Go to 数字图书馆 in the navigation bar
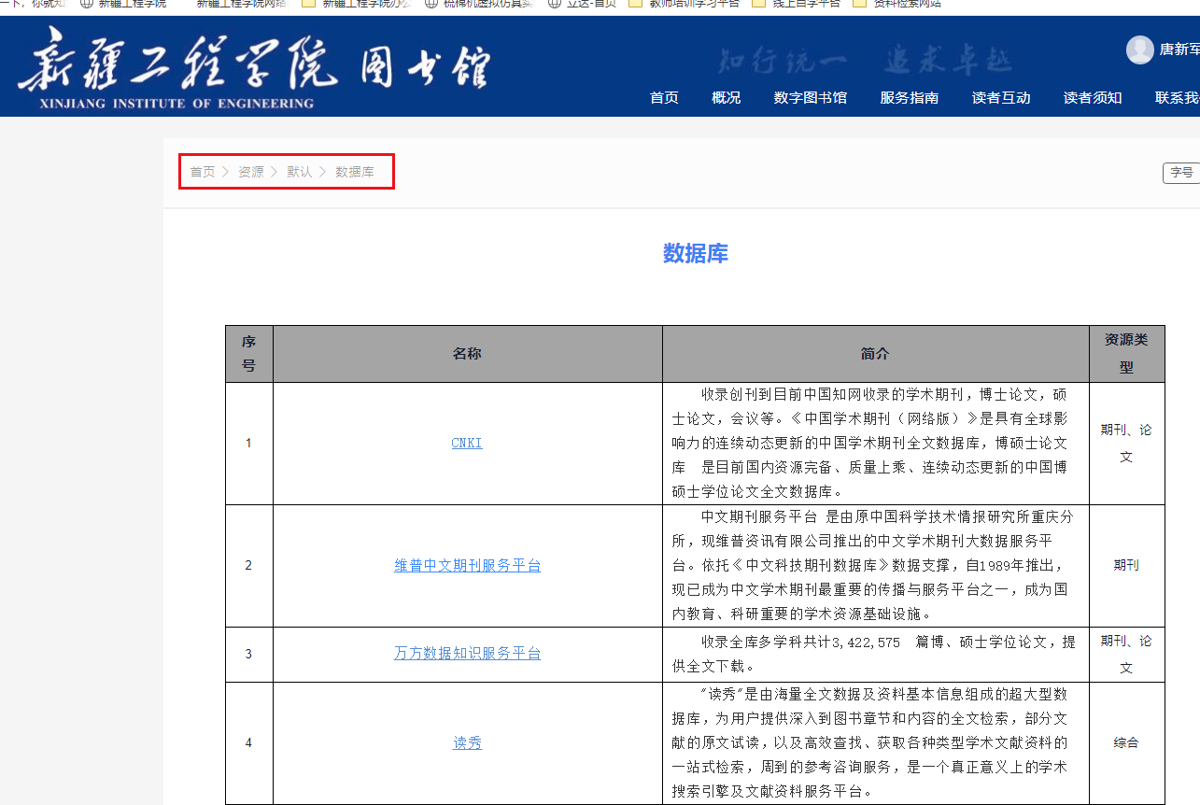Image resolution: width=1200 pixels, height=805 pixels. click(811, 97)
